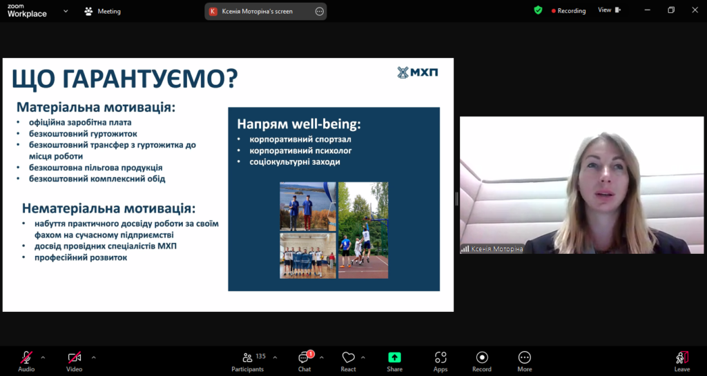Image resolution: width=707 pixels, height=376 pixels.
Task: Unmute the microphone with Audio button
Action: 26,361
